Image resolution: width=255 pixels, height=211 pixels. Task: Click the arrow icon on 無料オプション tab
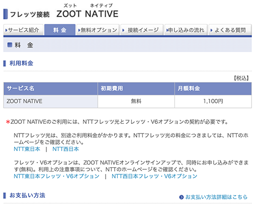click(79, 30)
